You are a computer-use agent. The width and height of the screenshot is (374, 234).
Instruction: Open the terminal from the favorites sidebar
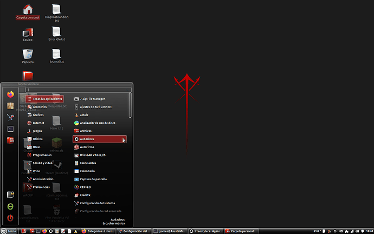pyautogui.click(x=10, y=129)
